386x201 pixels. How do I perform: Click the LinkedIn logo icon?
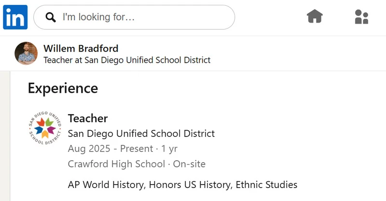point(15,17)
